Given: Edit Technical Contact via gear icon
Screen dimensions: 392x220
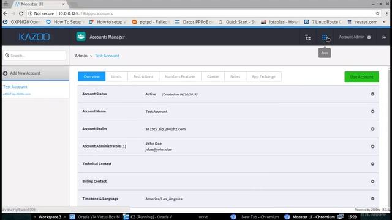Looking at the screenshot, I should [372, 164].
